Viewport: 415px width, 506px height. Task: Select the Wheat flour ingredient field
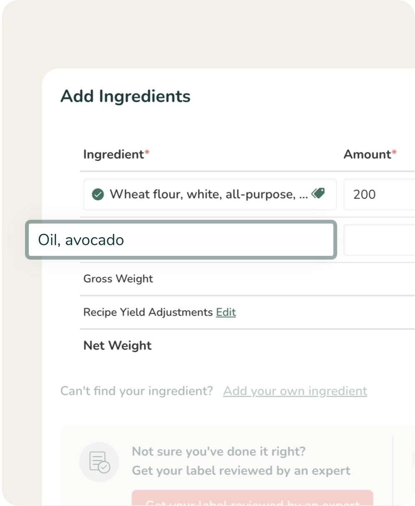[x=209, y=194]
